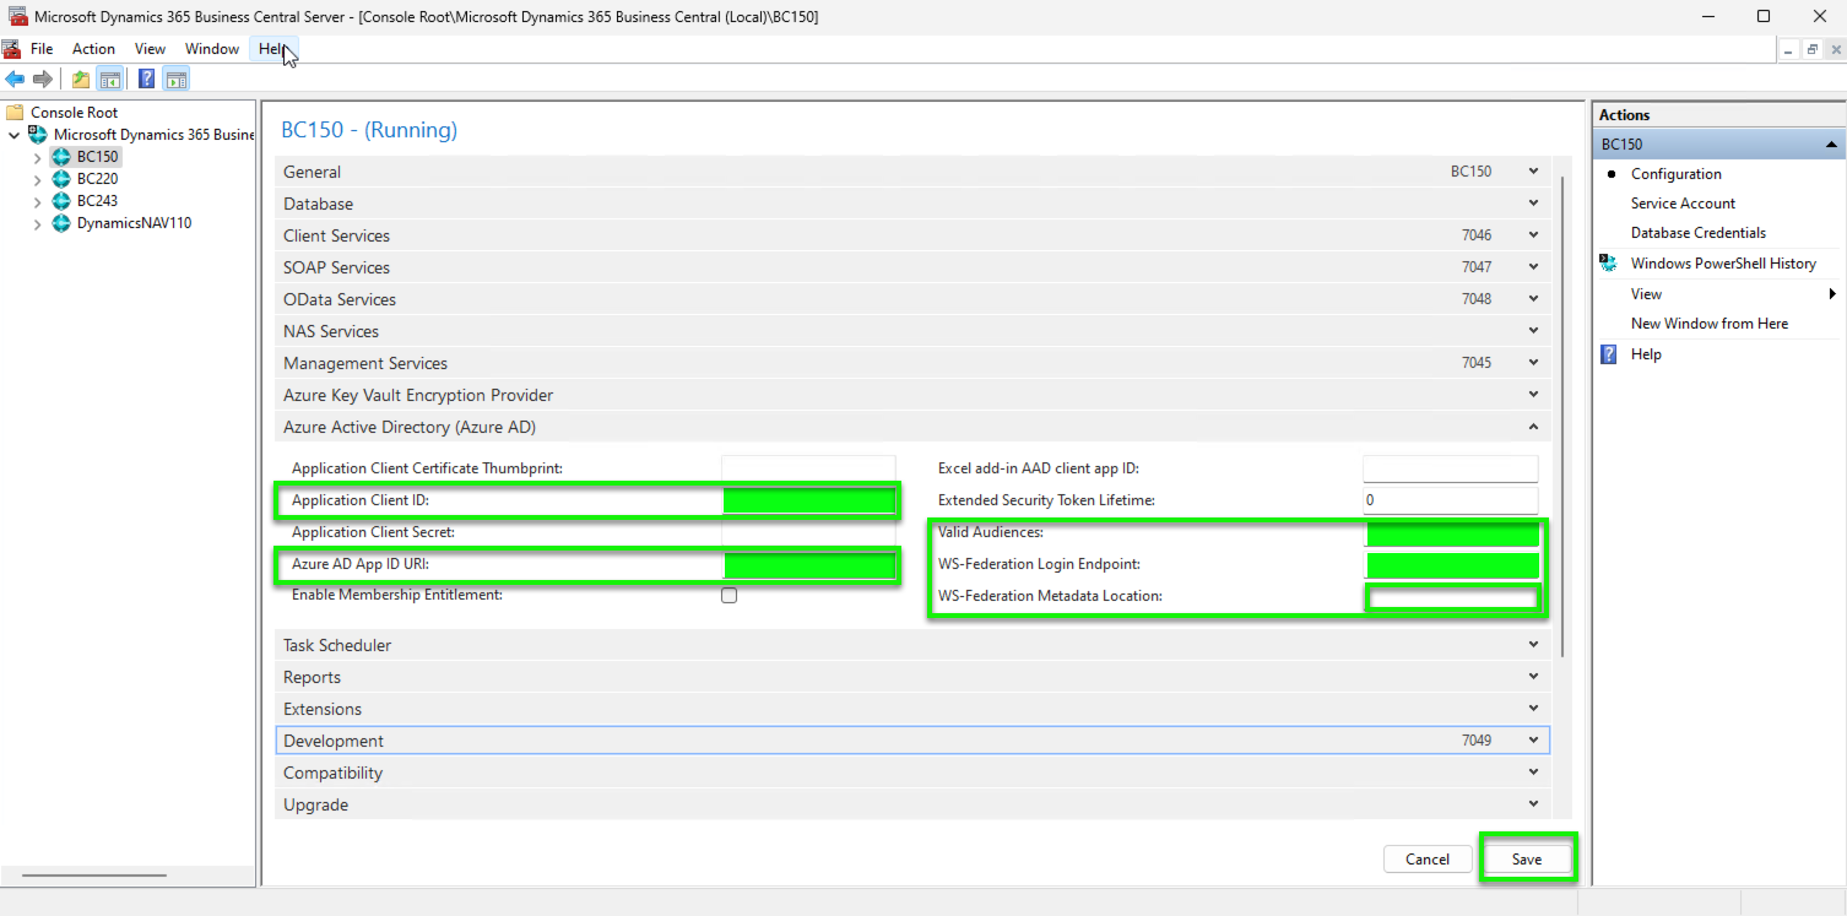Click the BC150 server instance icon

[x=62, y=156]
